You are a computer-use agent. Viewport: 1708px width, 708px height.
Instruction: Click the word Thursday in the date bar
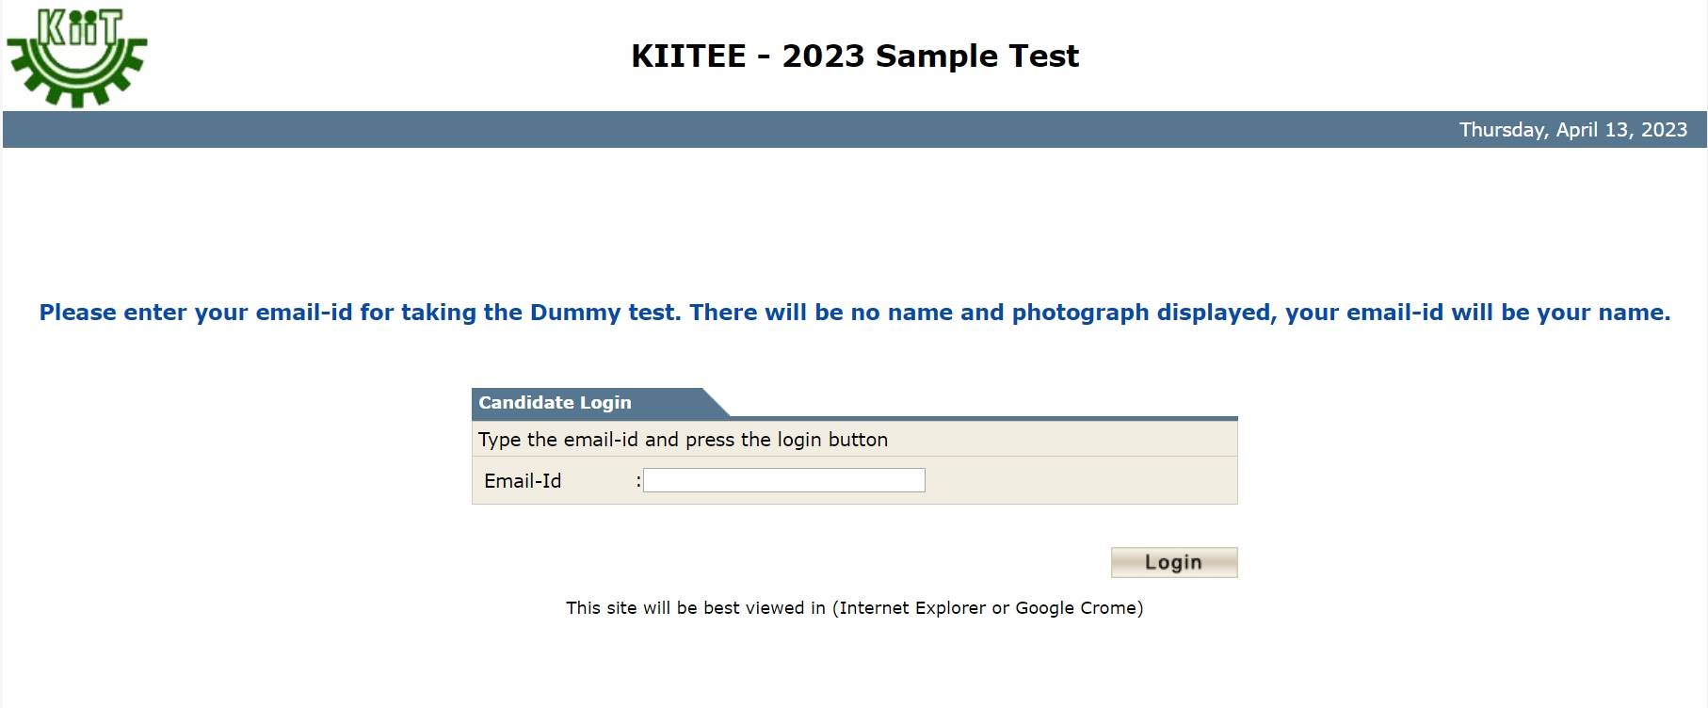1503,130
